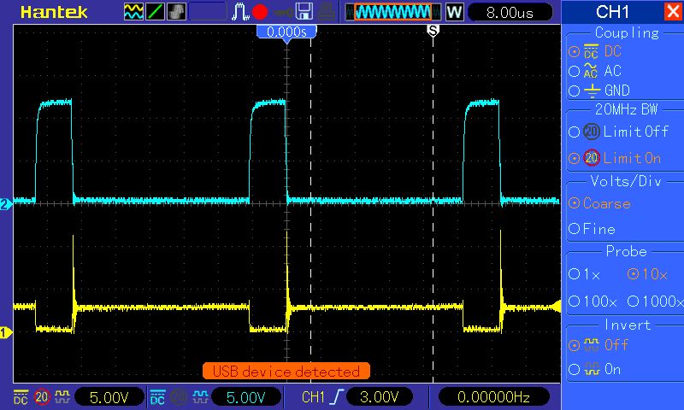Click the W window indicator icon
Image resolution: width=684 pixels, height=410 pixels.
coord(454,12)
